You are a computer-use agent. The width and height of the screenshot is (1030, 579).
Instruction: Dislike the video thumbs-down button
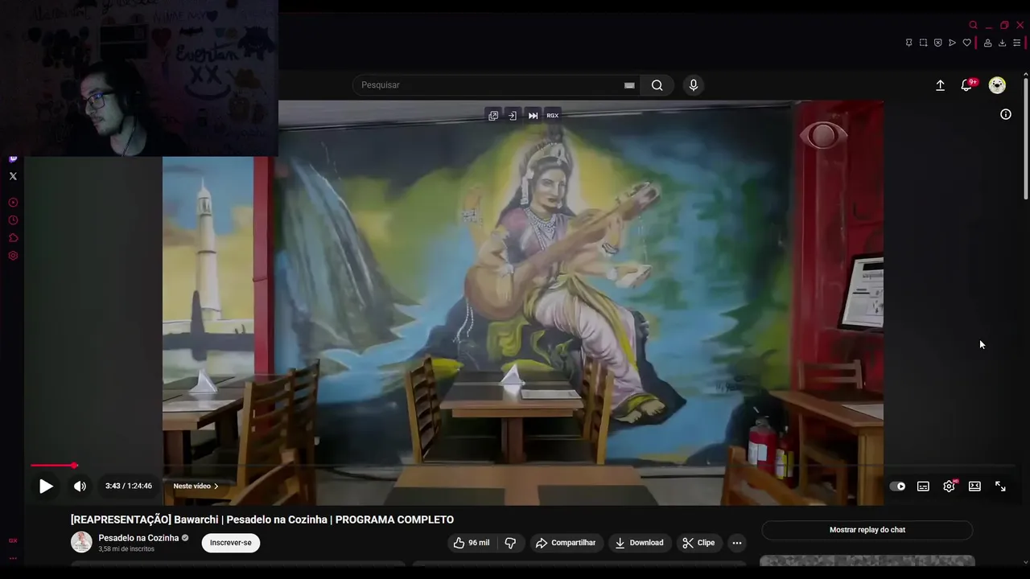[x=510, y=543]
